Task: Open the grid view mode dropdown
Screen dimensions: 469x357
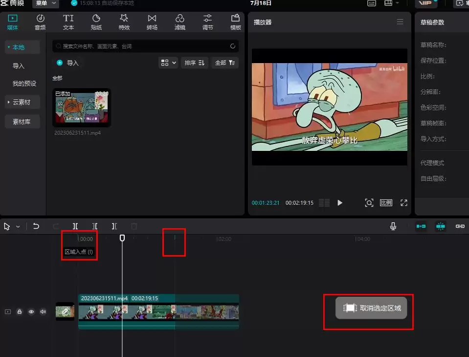Action: coord(168,63)
